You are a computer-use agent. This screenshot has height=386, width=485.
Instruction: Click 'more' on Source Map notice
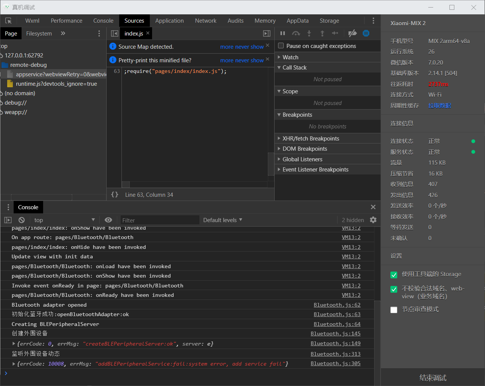(227, 47)
